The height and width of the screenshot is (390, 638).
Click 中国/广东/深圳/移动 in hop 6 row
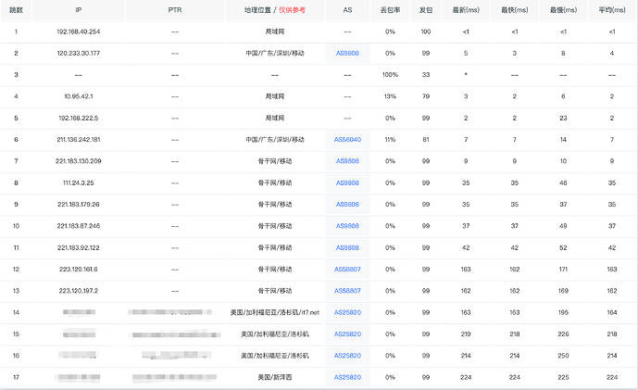[x=275, y=140]
